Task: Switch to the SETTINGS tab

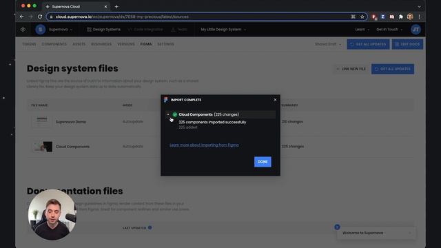Action: [x=165, y=44]
